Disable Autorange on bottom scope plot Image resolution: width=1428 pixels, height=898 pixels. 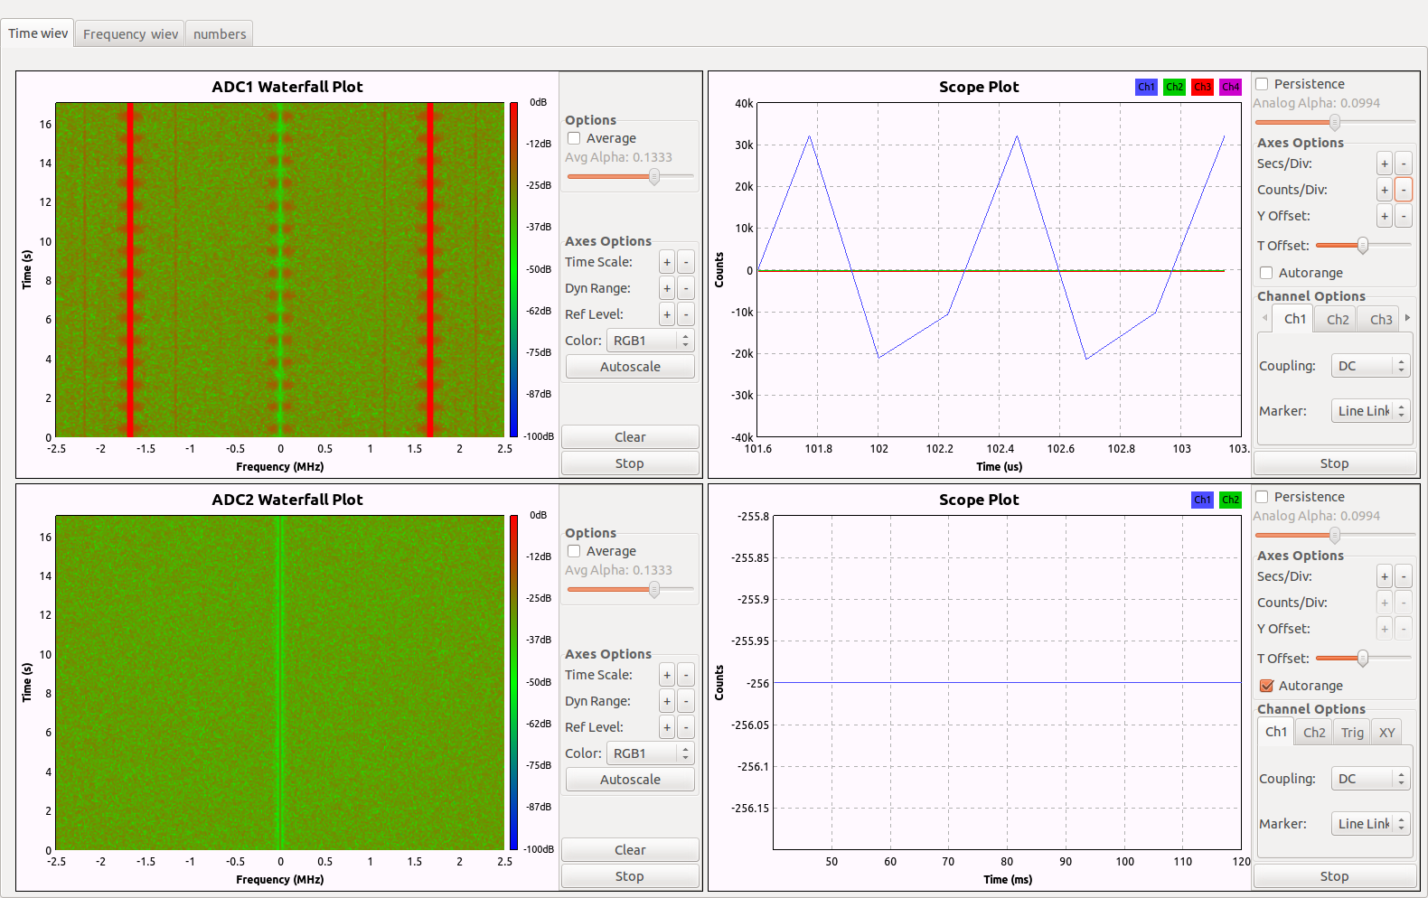(x=1266, y=687)
